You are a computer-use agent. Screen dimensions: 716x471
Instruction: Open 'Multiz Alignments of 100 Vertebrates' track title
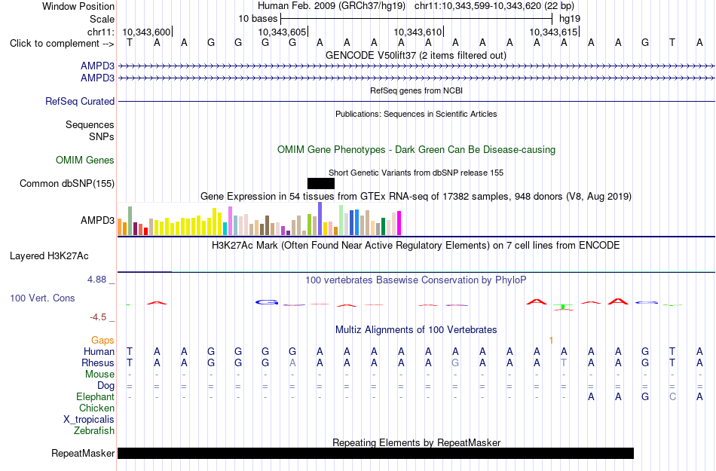(416, 329)
